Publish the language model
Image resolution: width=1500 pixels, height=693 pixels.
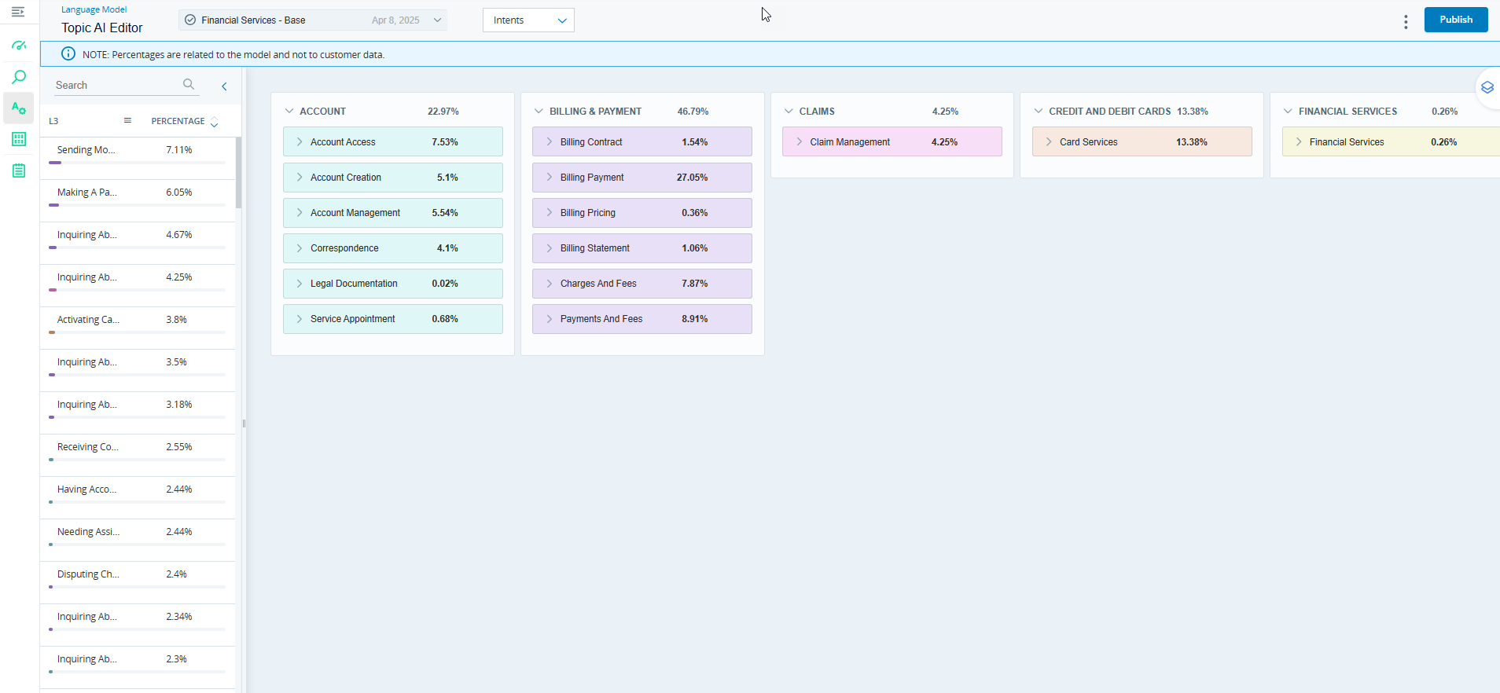1456,20
